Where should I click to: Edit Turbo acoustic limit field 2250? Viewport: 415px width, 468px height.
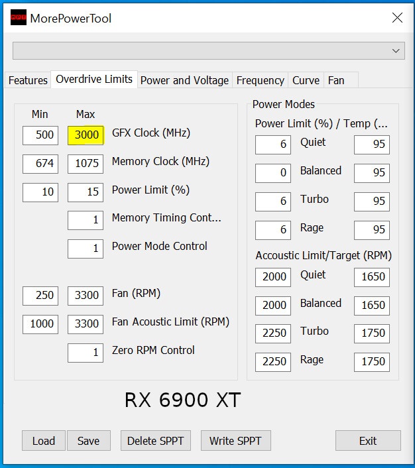pyautogui.click(x=273, y=333)
